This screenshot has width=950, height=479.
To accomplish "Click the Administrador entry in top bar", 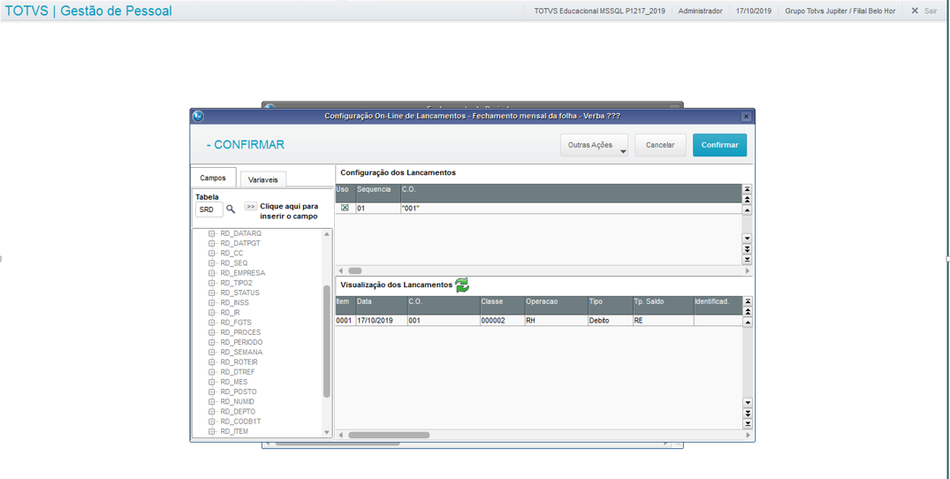I will click(x=701, y=11).
